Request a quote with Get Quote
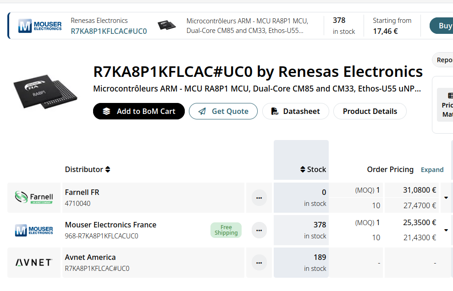Viewport: 453px width, 291px height. pyautogui.click(x=223, y=111)
